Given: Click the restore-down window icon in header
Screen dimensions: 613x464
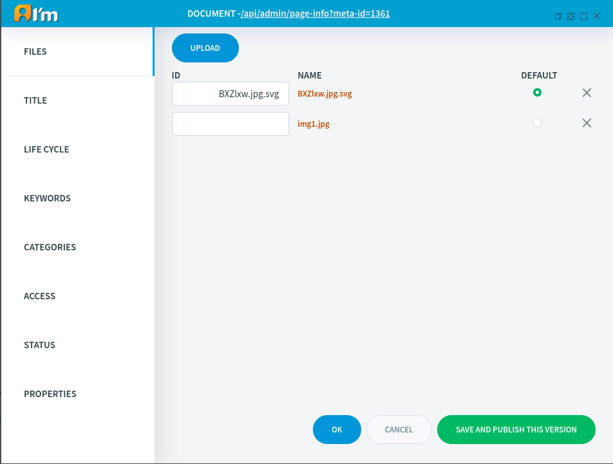Looking at the screenshot, I should (x=558, y=16).
